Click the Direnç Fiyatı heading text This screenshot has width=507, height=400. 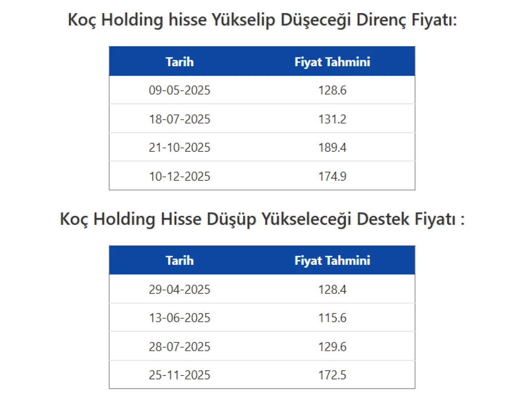pos(406,20)
